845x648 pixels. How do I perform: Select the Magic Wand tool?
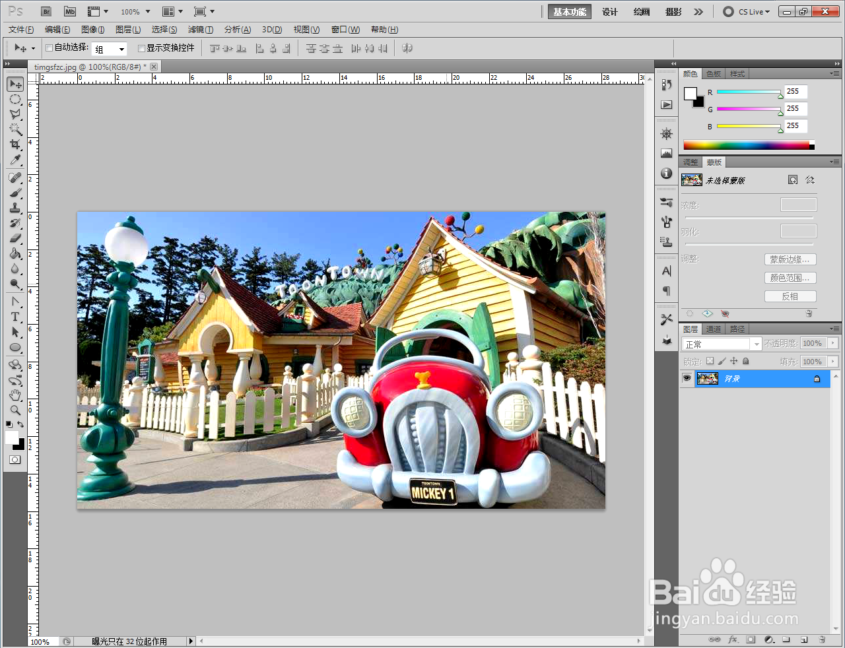click(15, 129)
